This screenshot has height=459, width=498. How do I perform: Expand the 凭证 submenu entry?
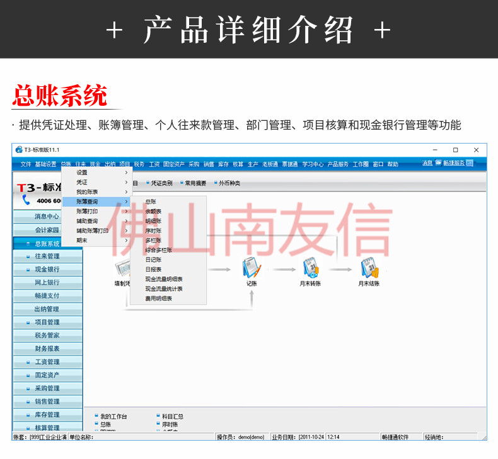tap(97, 183)
